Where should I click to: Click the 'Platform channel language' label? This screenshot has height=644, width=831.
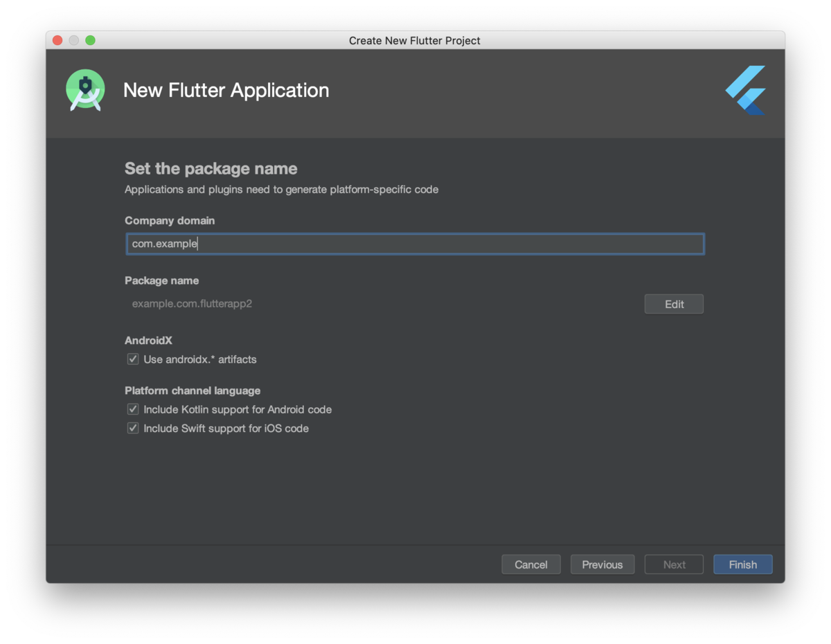coord(193,391)
